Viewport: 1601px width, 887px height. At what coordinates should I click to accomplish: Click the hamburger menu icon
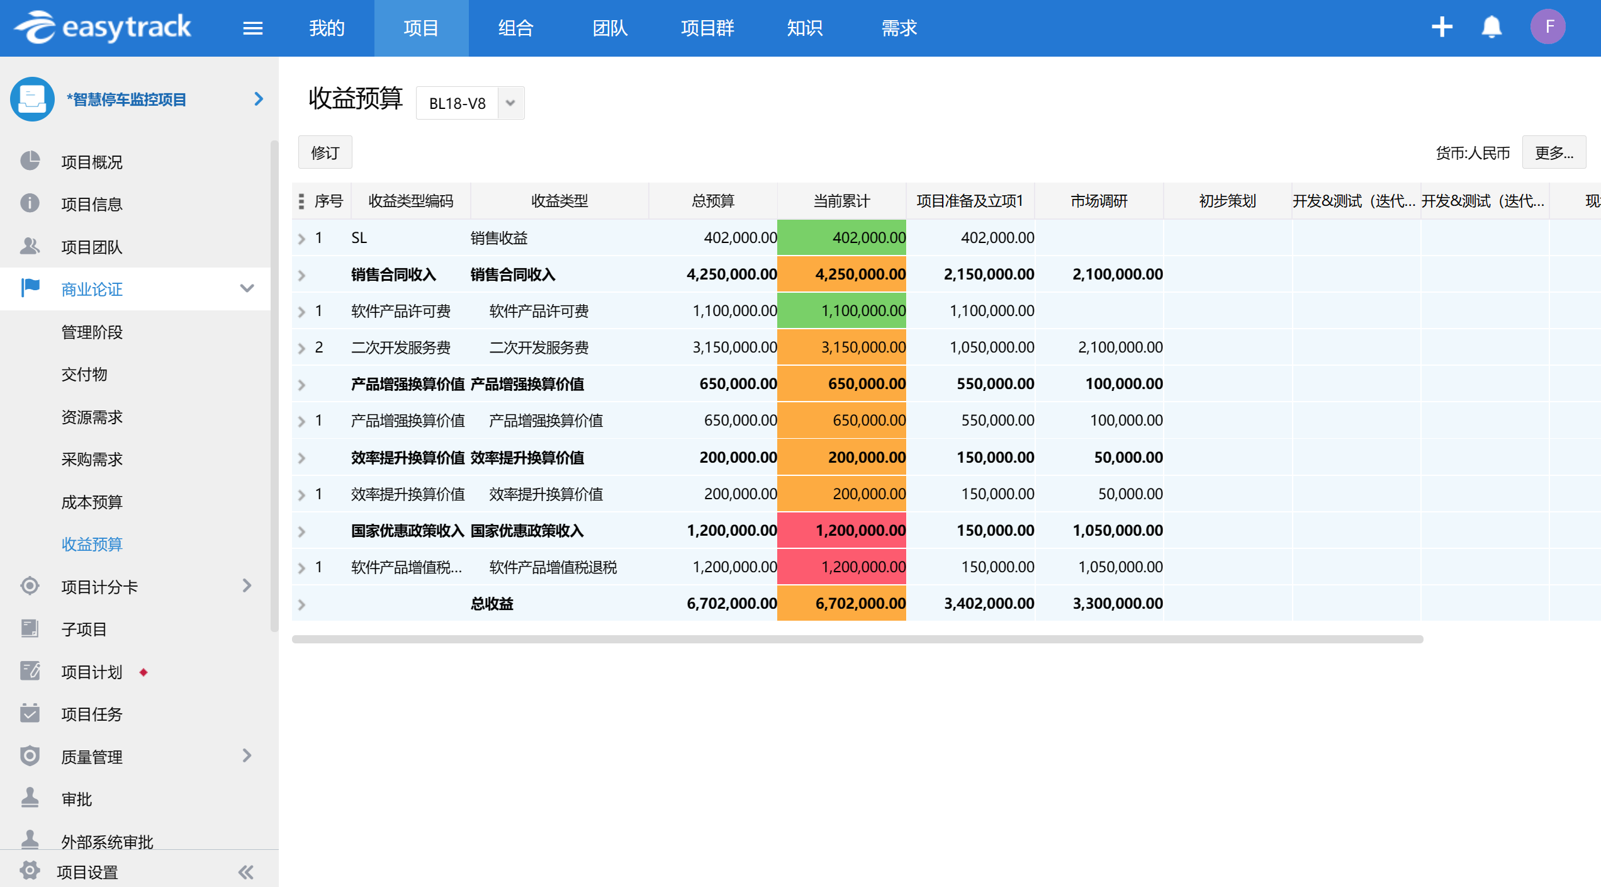tap(252, 28)
